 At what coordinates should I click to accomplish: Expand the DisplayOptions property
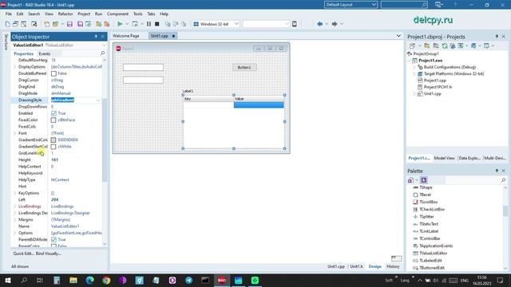[14, 67]
